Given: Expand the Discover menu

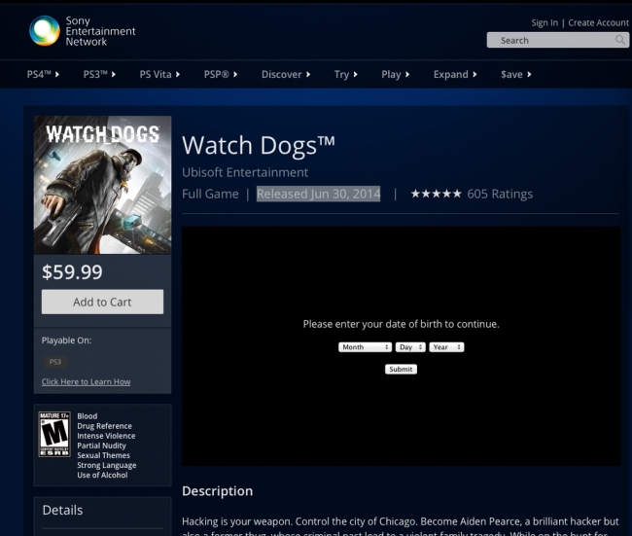Looking at the screenshot, I should pos(286,75).
